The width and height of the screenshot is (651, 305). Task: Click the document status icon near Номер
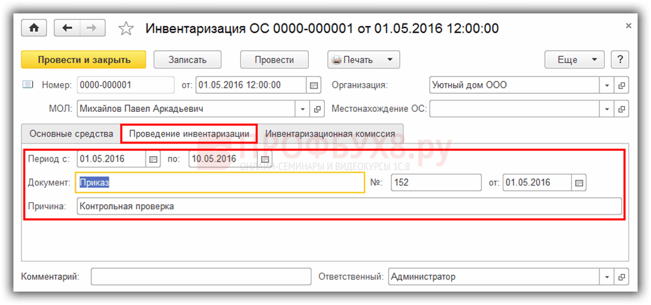(28, 85)
